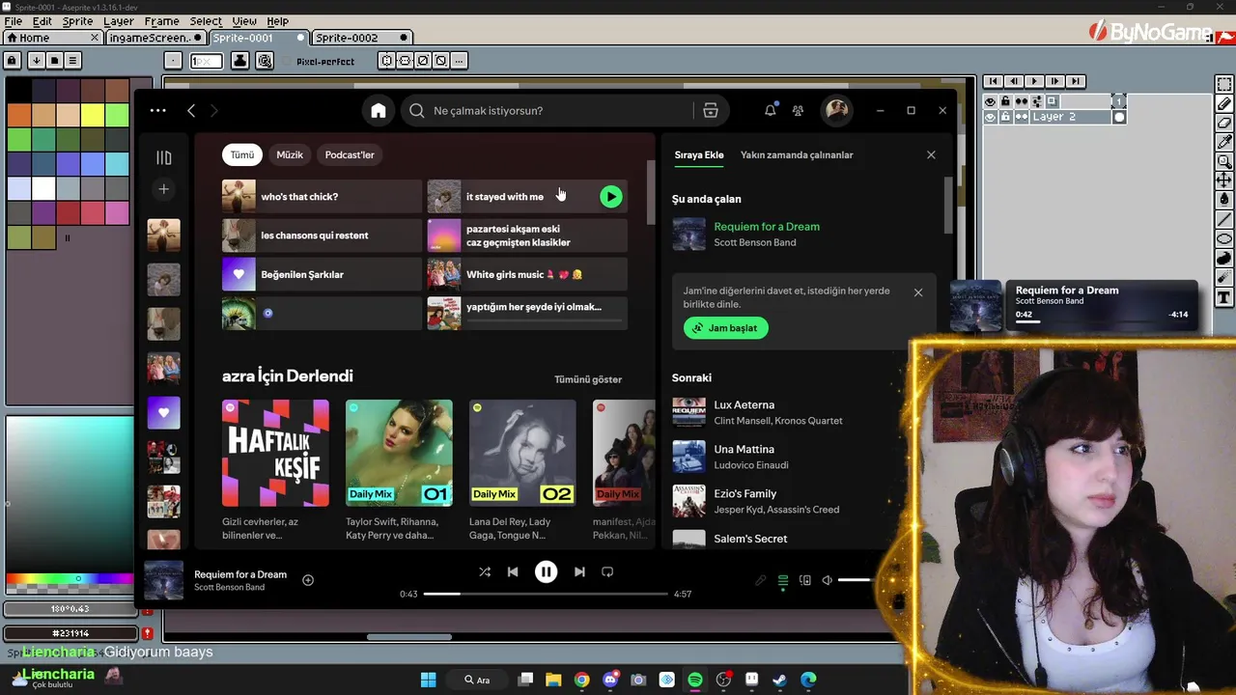Open the Spotify three-dots menu

(x=158, y=110)
